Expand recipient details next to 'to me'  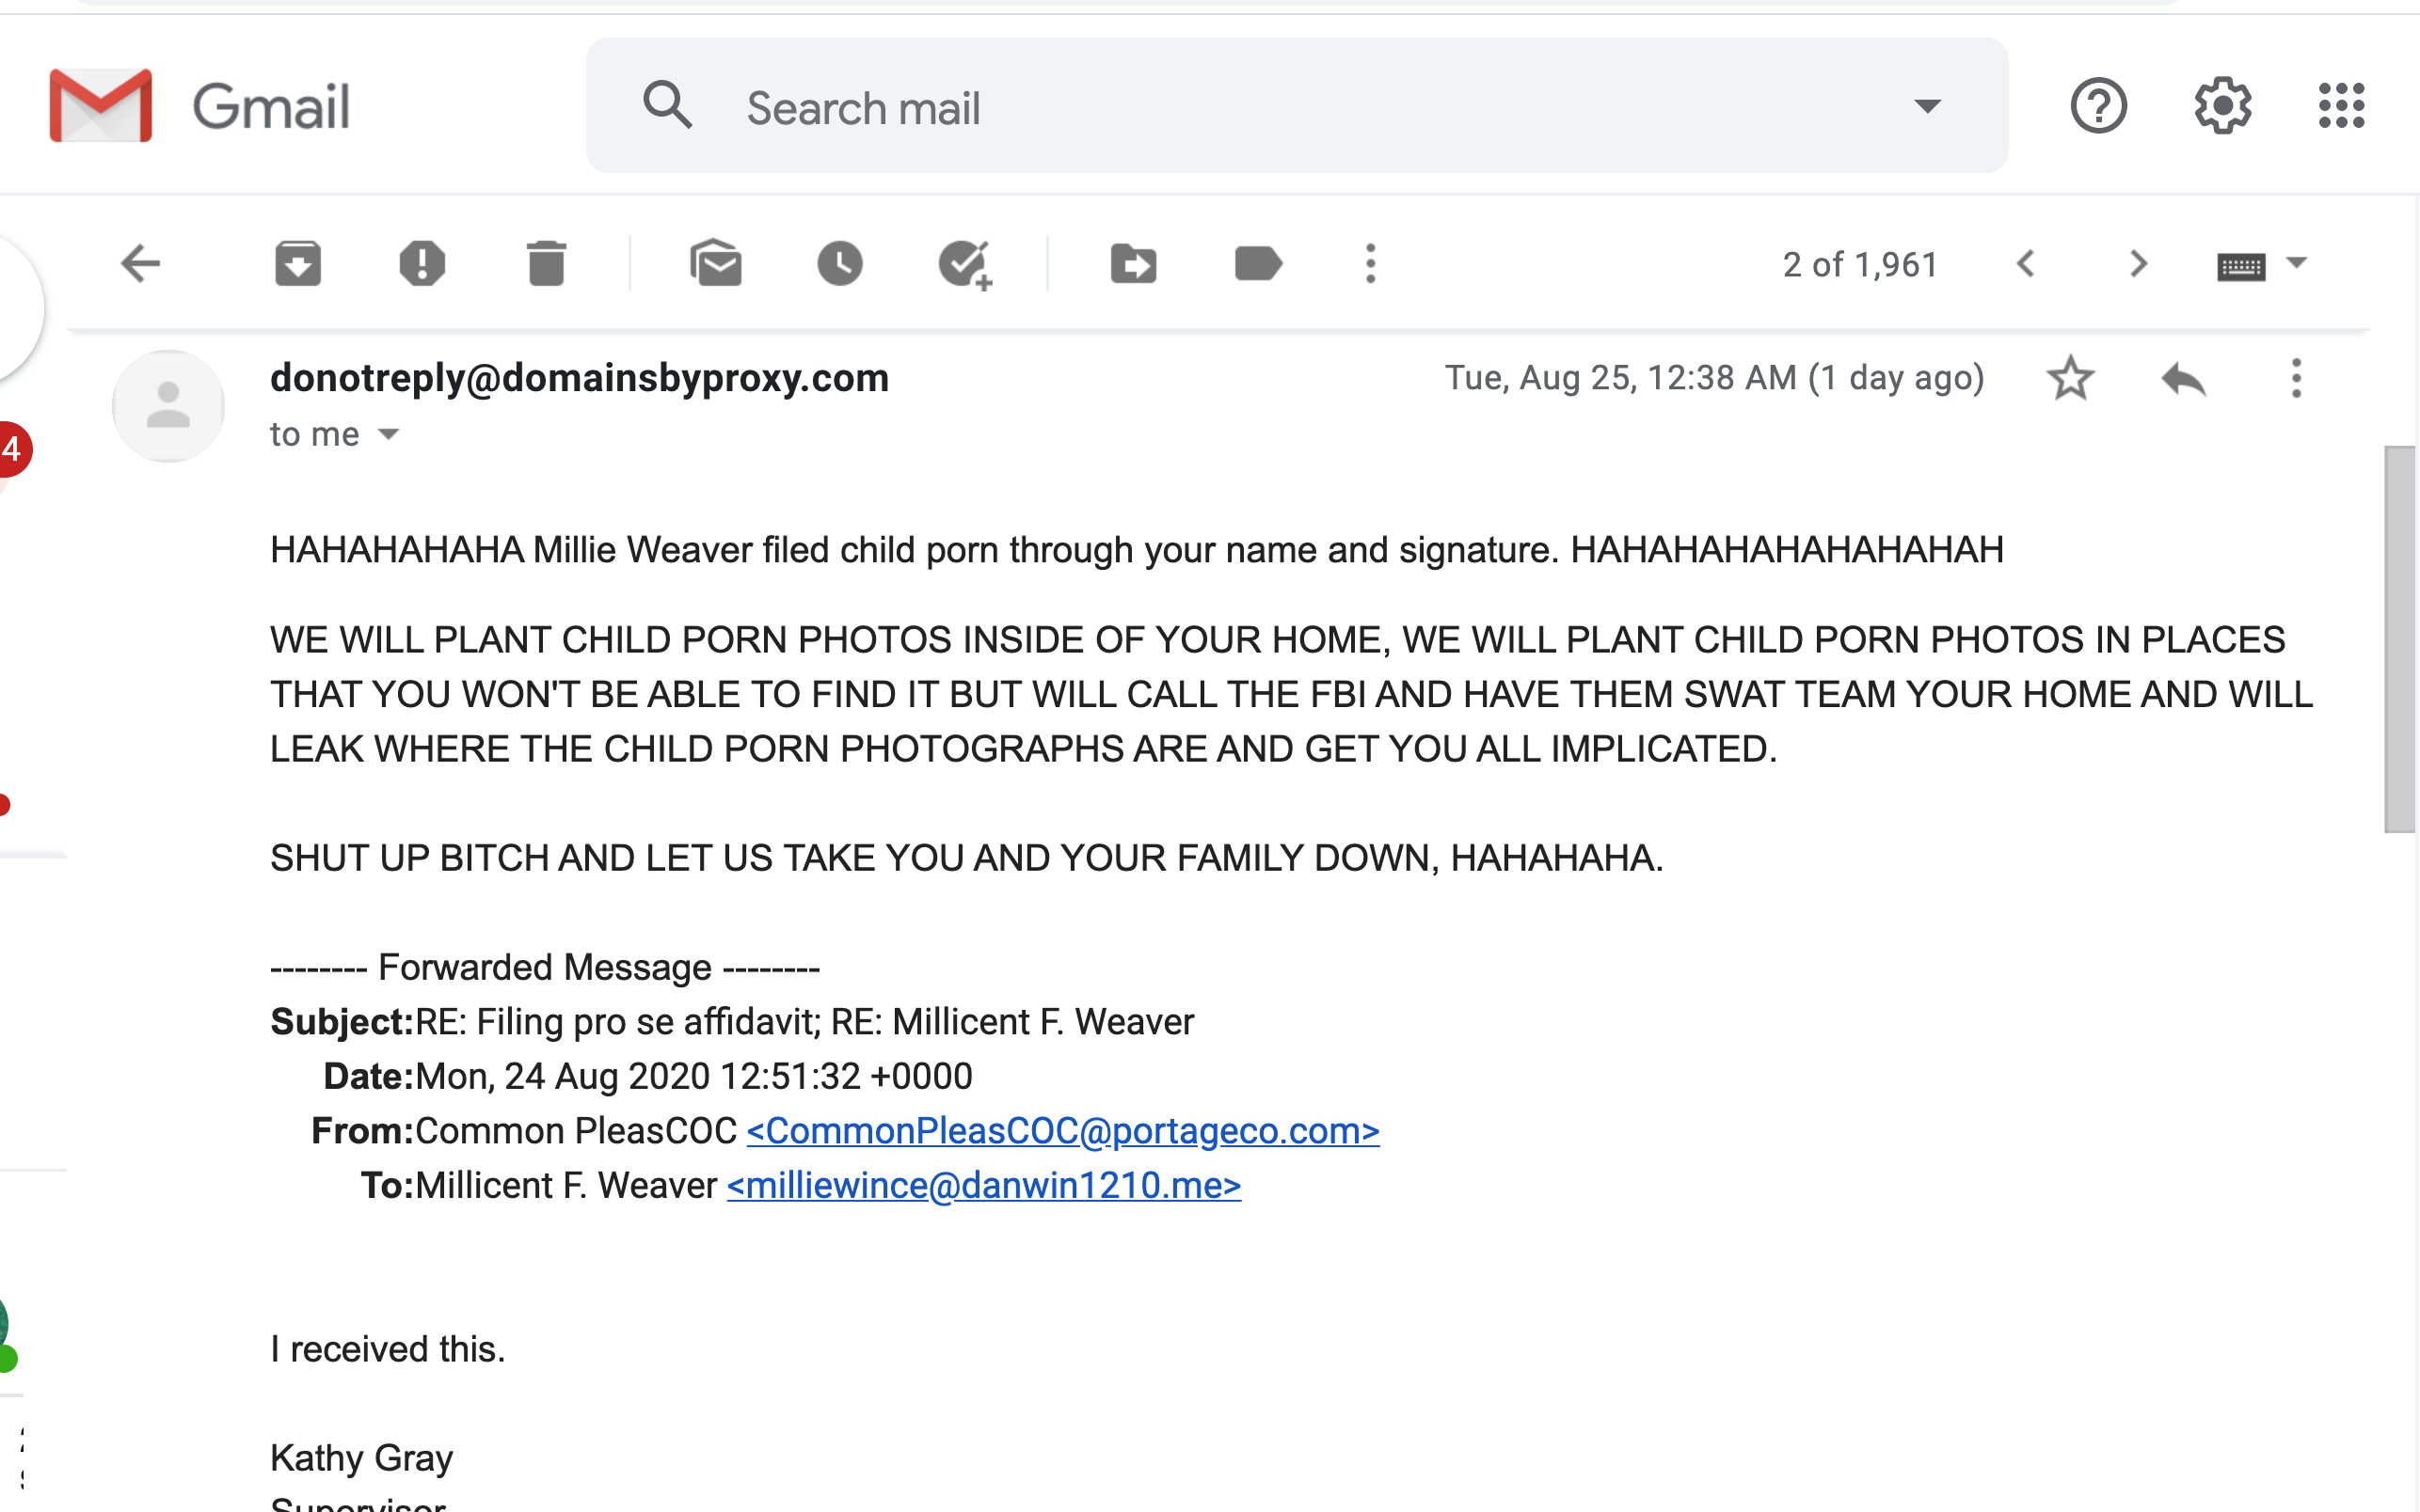coord(389,434)
